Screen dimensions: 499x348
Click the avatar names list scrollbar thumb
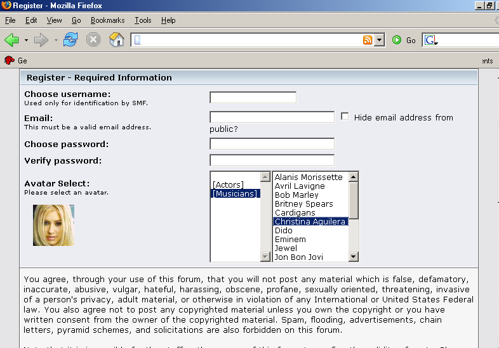click(x=354, y=200)
